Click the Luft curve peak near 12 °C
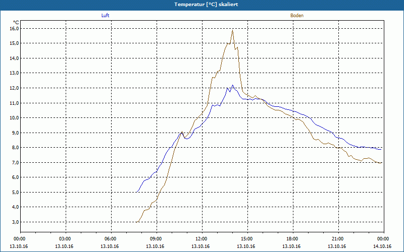Image resolution: width=404 pixels, height=252 pixels. tap(232, 85)
